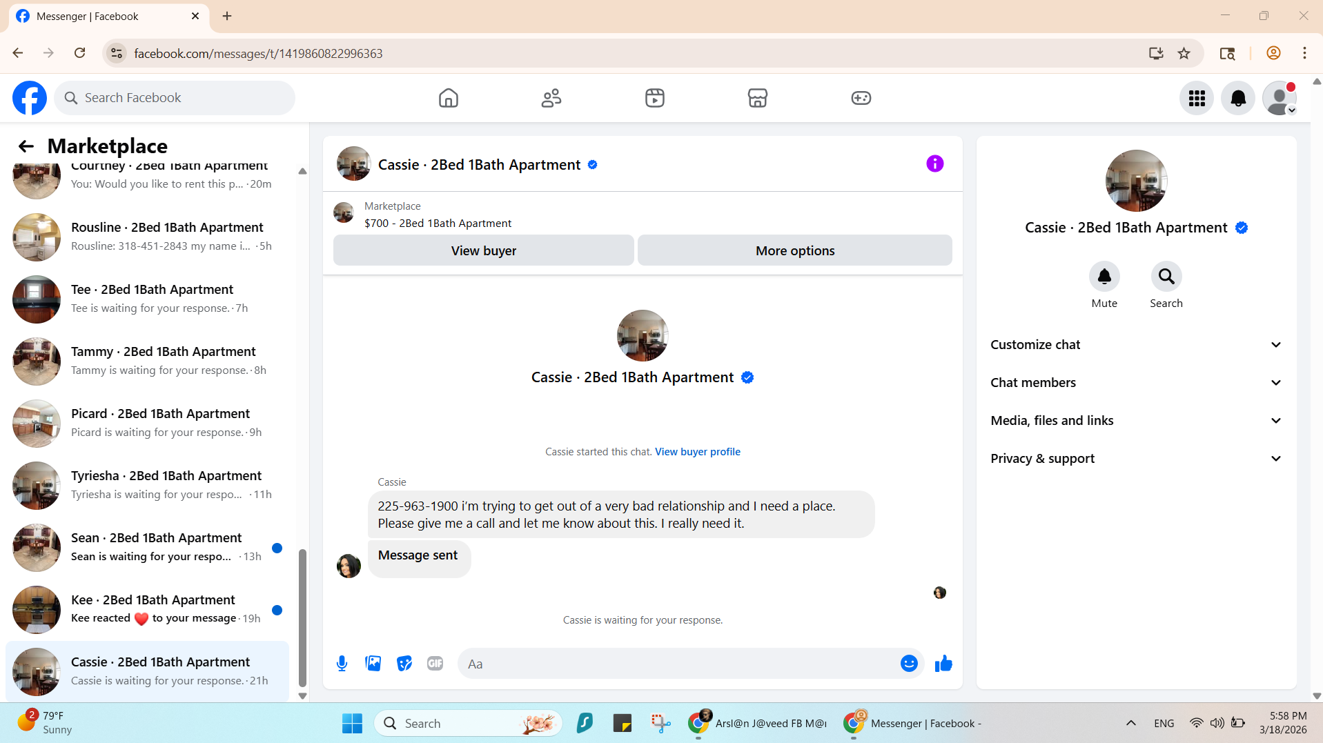
Task: Toggle conversation information panel icon
Action: coord(934,164)
